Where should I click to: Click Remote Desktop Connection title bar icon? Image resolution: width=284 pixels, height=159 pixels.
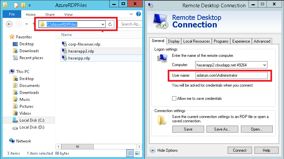[151, 5]
